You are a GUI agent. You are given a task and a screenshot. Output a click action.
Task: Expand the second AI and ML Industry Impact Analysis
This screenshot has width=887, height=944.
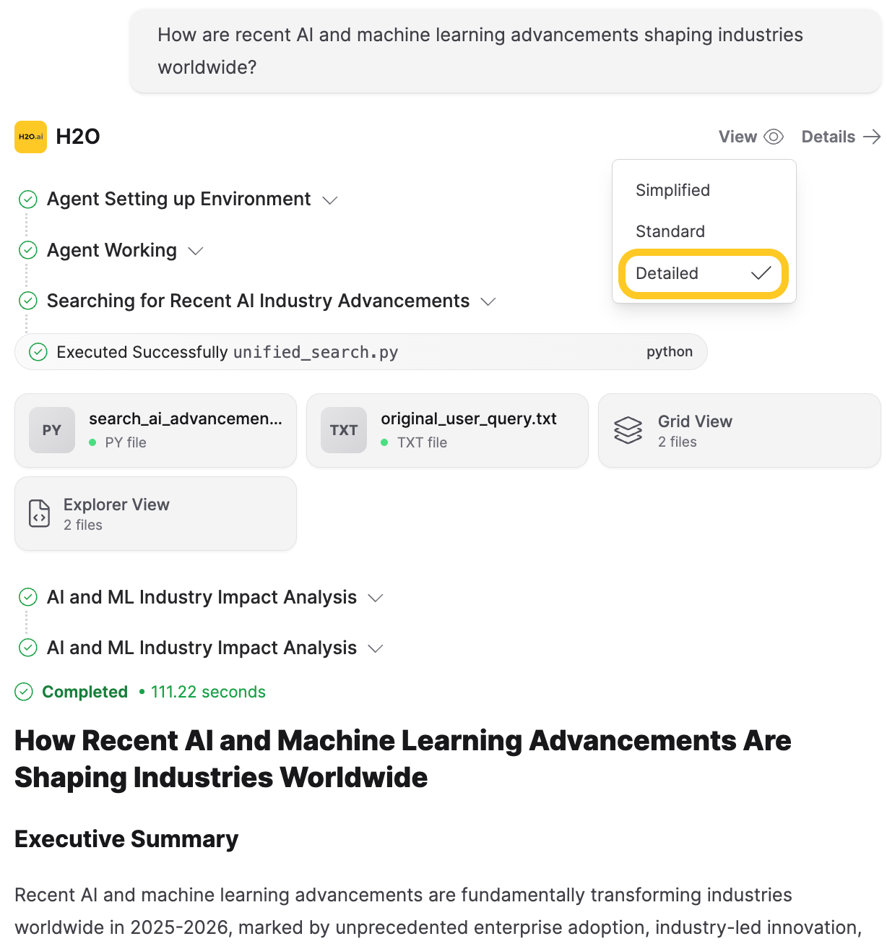pyautogui.click(x=375, y=648)
